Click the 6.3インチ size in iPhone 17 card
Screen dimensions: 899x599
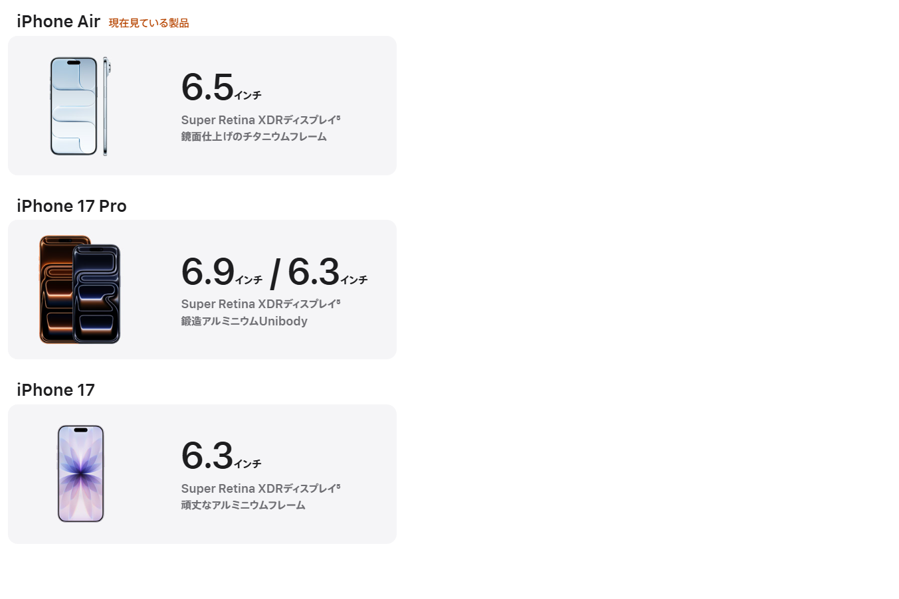[x=221, y=456]
